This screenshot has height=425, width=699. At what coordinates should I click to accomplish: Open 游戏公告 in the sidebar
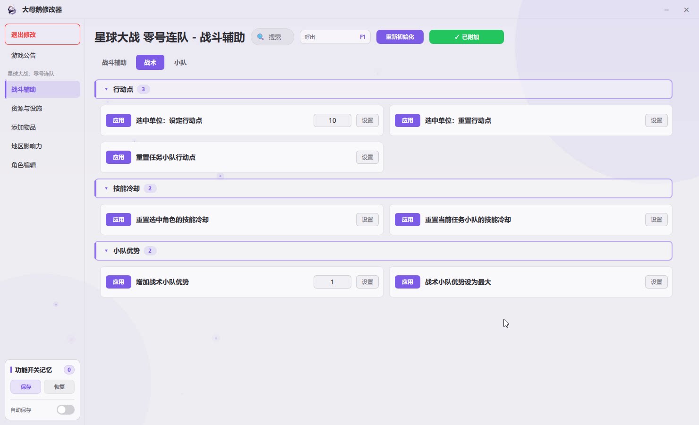(43, 56)
